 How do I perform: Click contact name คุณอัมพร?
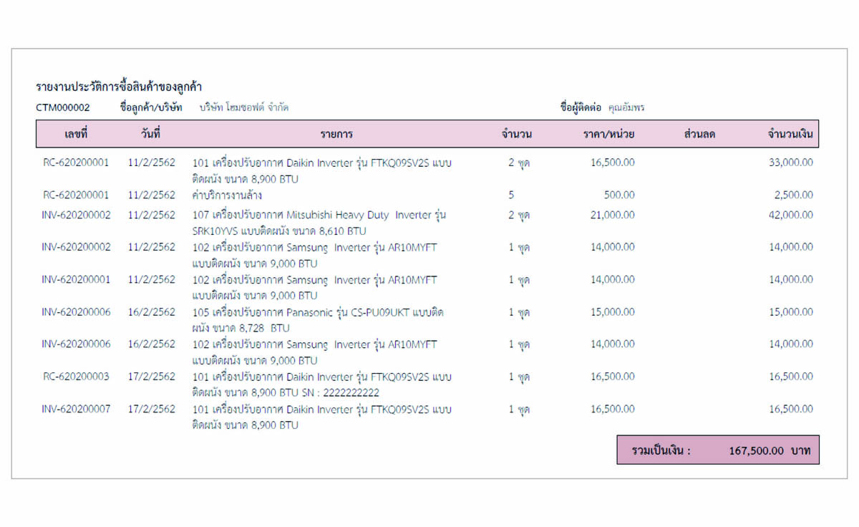pyautogui.click(x=626, y=107)
